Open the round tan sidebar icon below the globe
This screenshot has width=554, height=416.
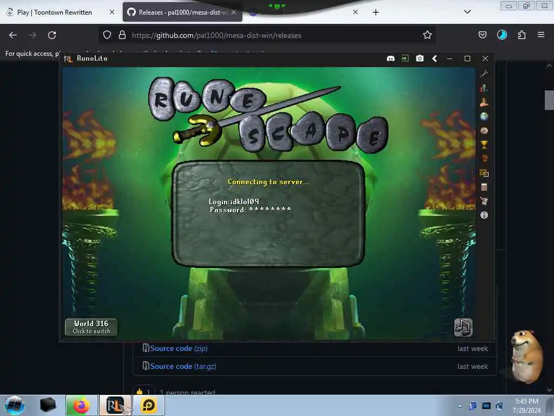point(484,131)
